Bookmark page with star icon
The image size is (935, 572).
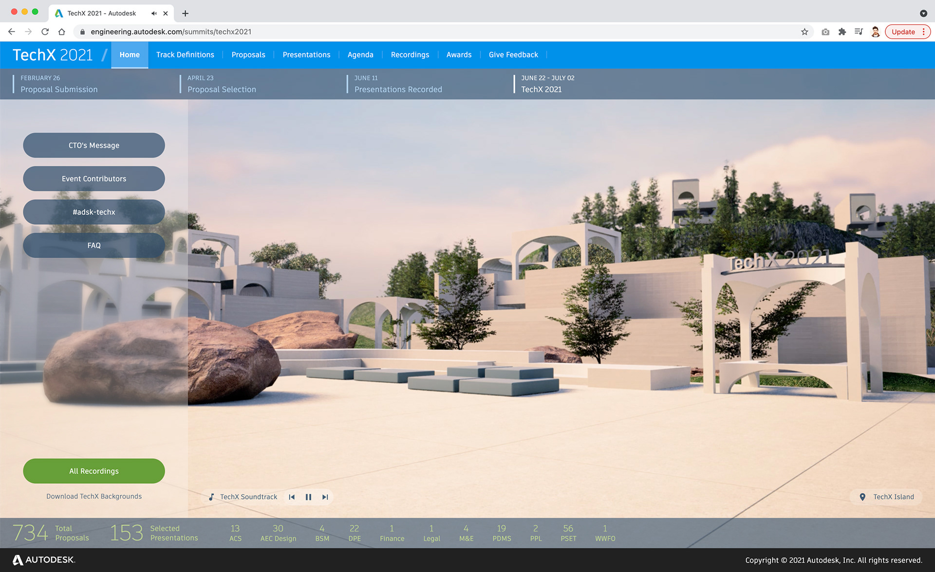tap(804, 32)
